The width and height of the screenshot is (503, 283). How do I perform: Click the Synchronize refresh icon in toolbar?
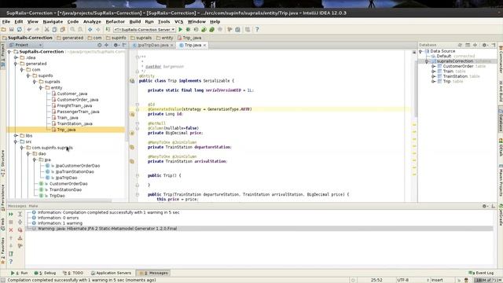[x=19, y=30]
